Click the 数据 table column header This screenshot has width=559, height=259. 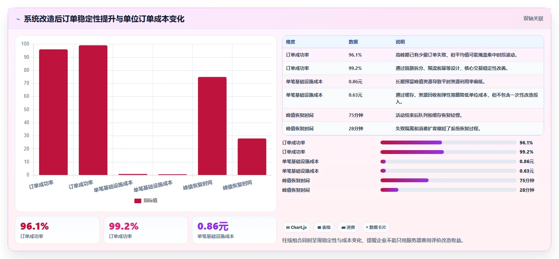(353, 42)
